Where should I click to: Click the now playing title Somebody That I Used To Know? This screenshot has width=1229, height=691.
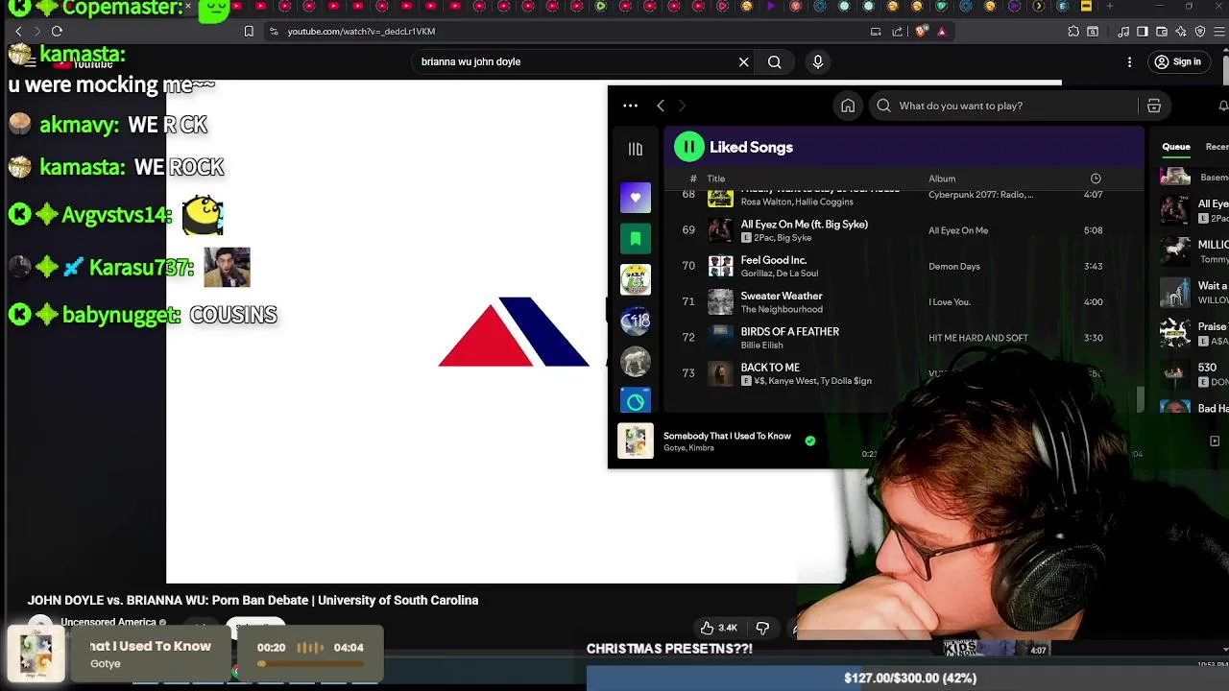[x=727, y=436]
